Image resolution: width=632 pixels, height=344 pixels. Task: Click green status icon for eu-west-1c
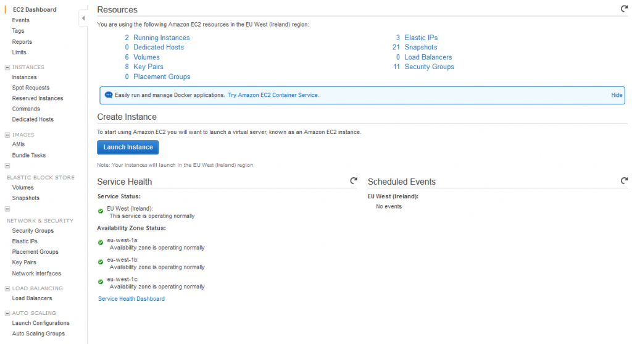point(101,282)
